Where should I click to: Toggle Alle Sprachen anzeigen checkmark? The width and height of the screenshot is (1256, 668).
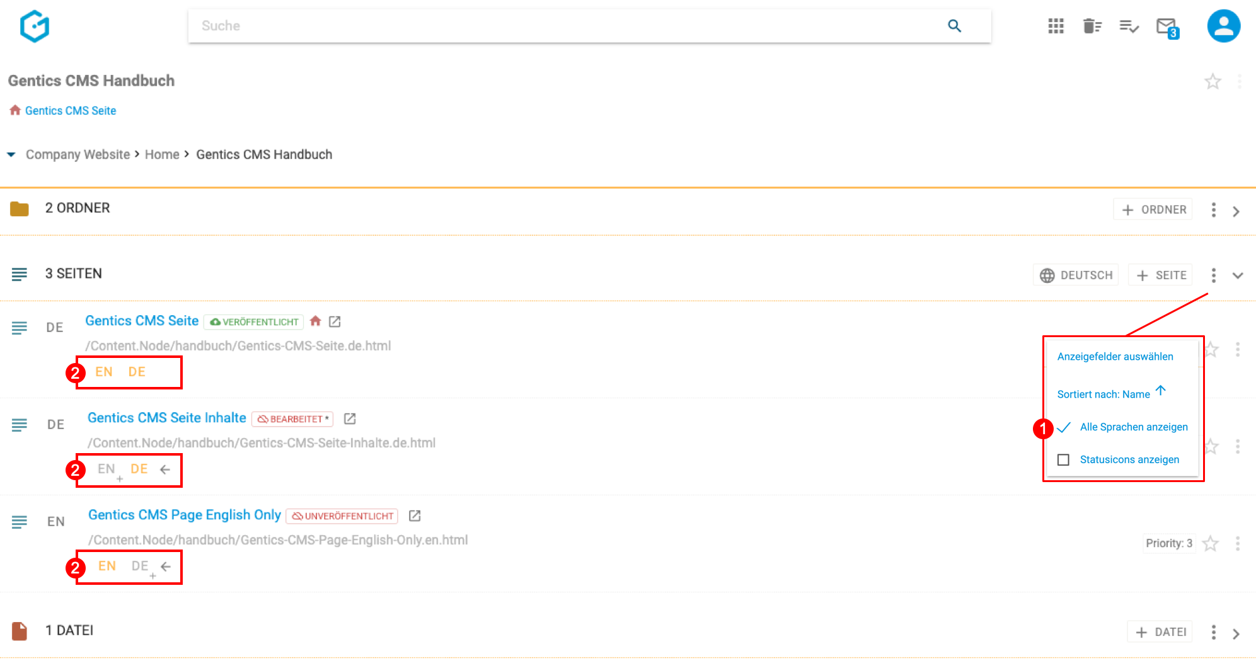[1063, 427]
